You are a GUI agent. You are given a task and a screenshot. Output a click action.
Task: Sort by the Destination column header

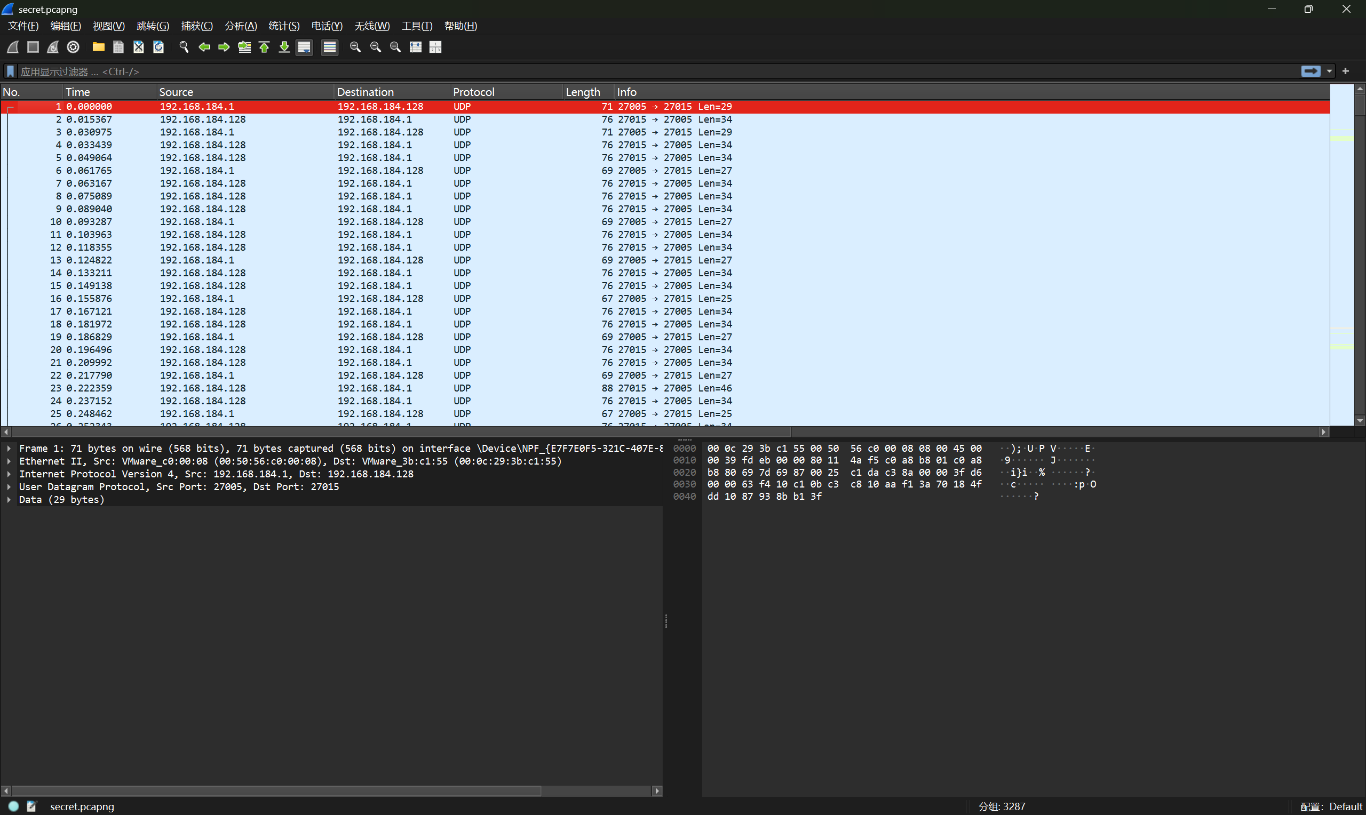click(392, 92)
